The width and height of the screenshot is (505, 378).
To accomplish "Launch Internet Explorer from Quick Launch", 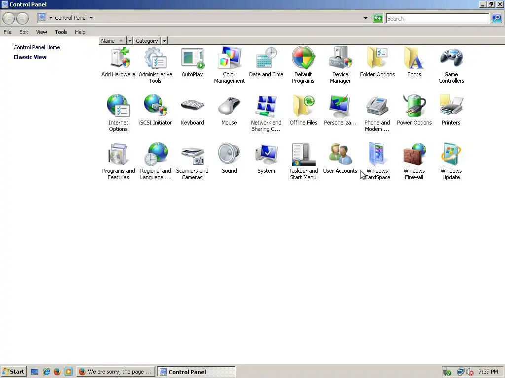I will point(46,372).
